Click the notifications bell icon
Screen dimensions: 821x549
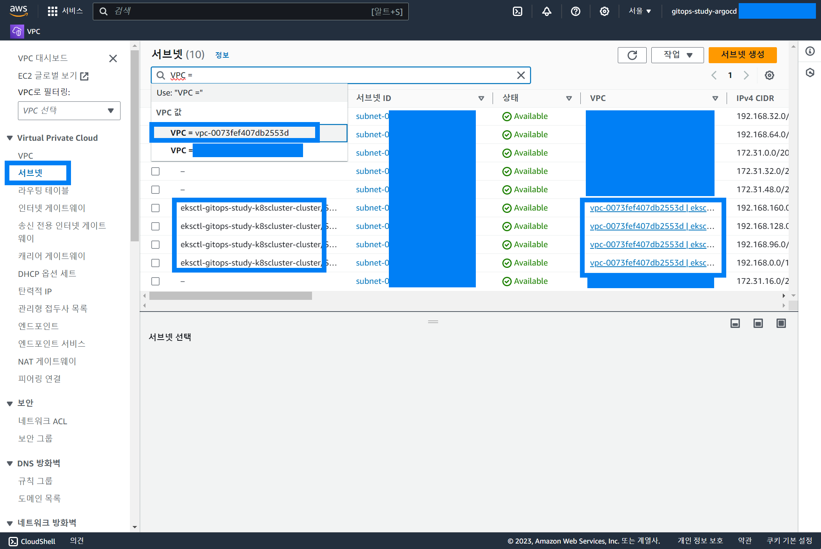click(x=546, y=11)
